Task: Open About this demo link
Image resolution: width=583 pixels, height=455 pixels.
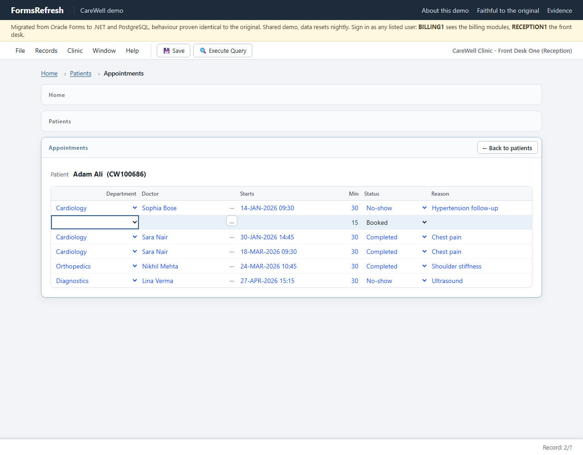Action: pos(445,10)
